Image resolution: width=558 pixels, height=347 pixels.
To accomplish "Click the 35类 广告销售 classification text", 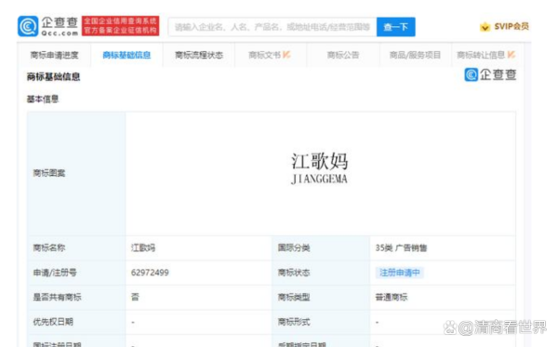I will [401, 247].
